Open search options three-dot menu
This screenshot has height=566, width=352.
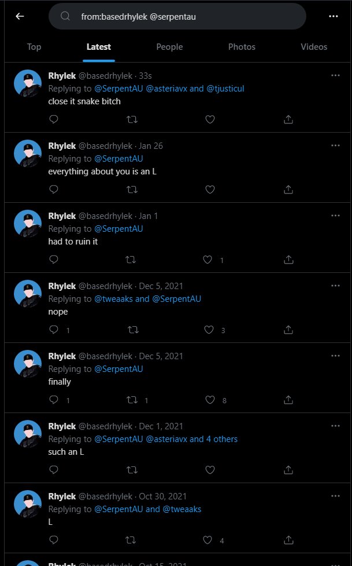[x=333, y=16]
